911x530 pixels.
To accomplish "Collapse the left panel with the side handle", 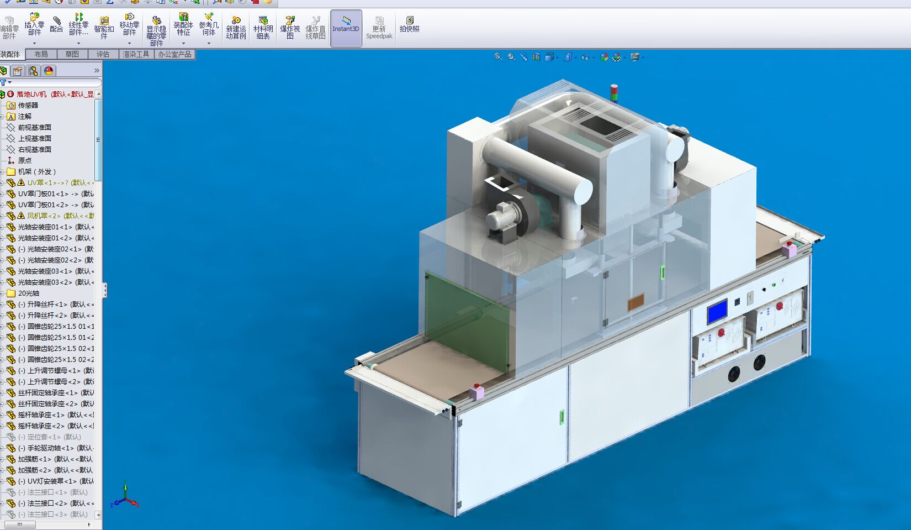I will tap(105, 290).
